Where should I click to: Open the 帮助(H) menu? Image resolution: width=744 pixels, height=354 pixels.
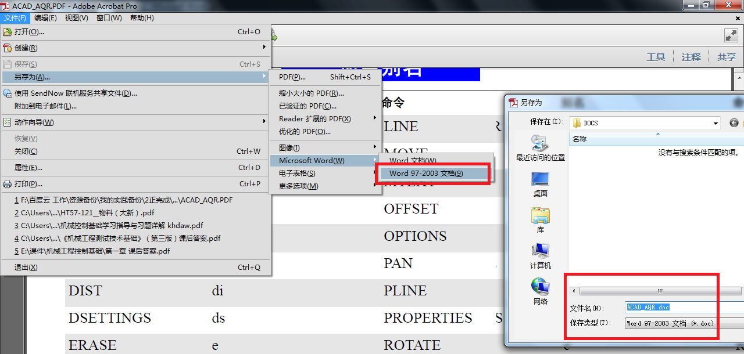[142, 18]
